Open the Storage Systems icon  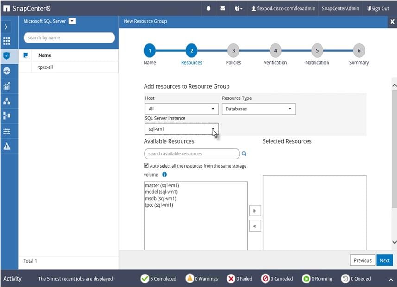7,116
